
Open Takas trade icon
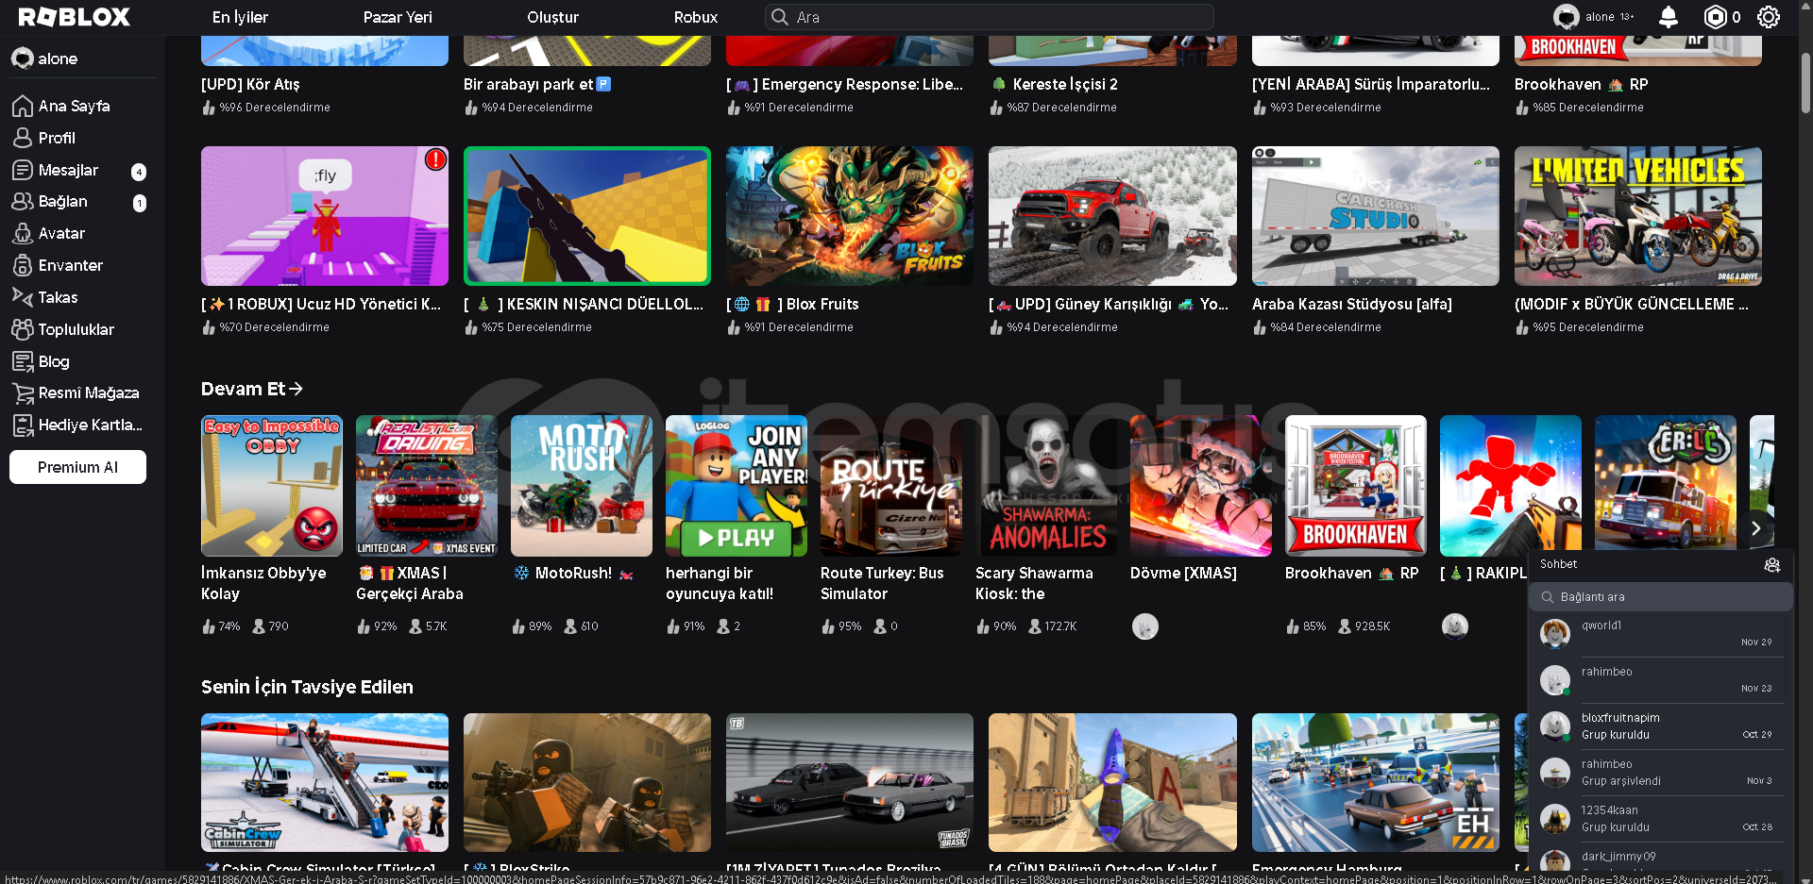23,297
